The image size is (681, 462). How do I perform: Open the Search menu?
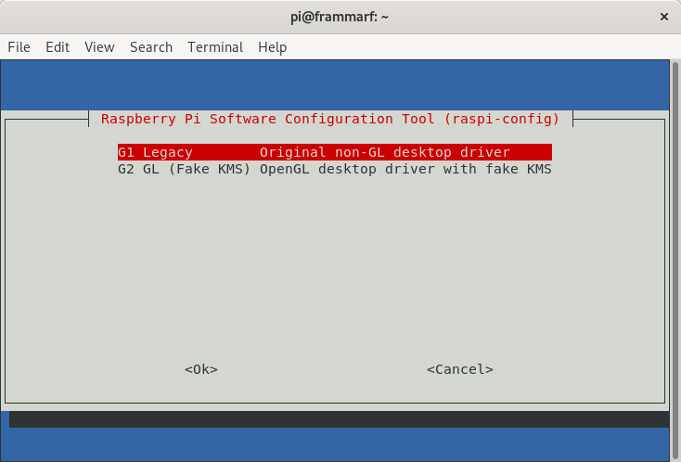(x=151, y=47)
